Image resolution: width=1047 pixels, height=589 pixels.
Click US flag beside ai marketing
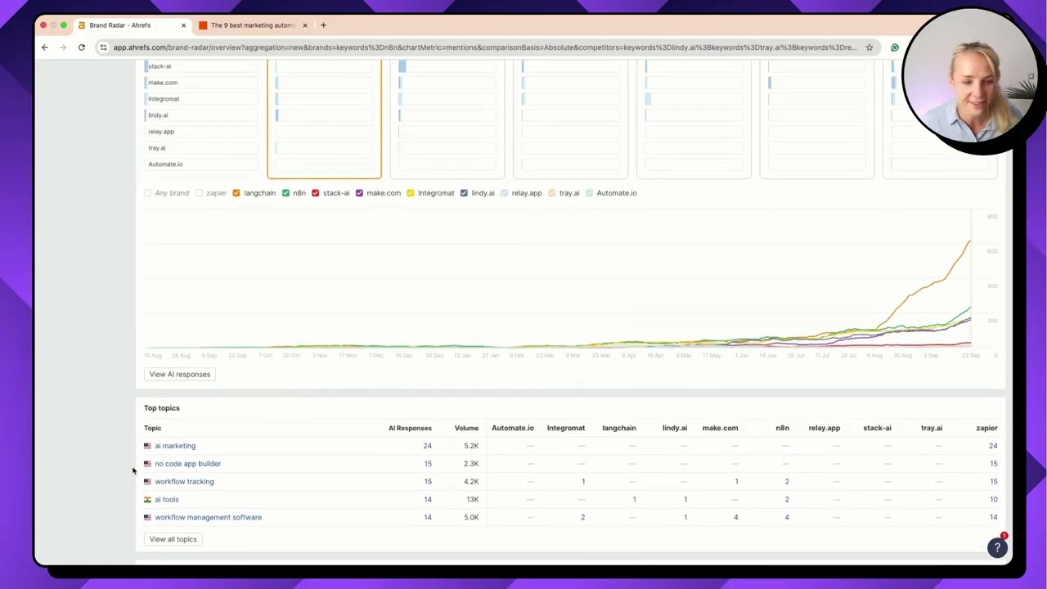(147, 446)
